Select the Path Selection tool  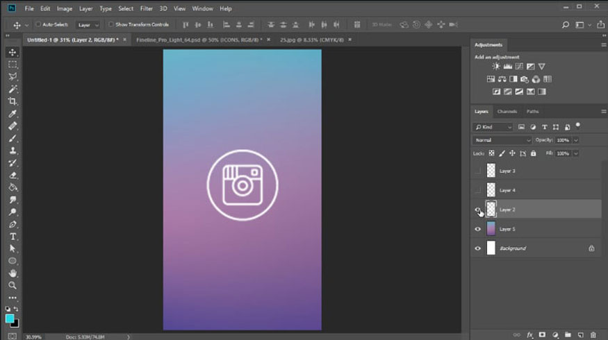13,248
